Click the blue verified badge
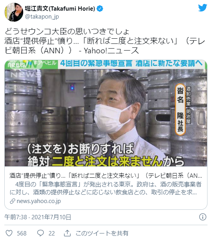 click(x=100, y=9)
